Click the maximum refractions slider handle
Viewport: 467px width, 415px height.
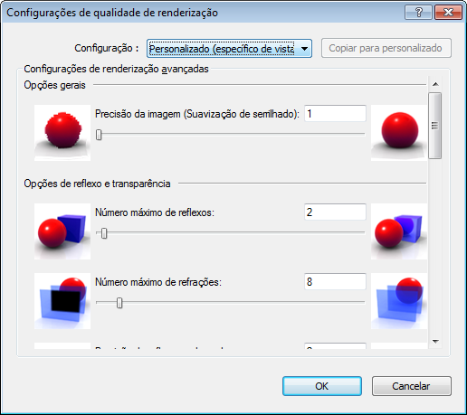[x=119, y=303]
